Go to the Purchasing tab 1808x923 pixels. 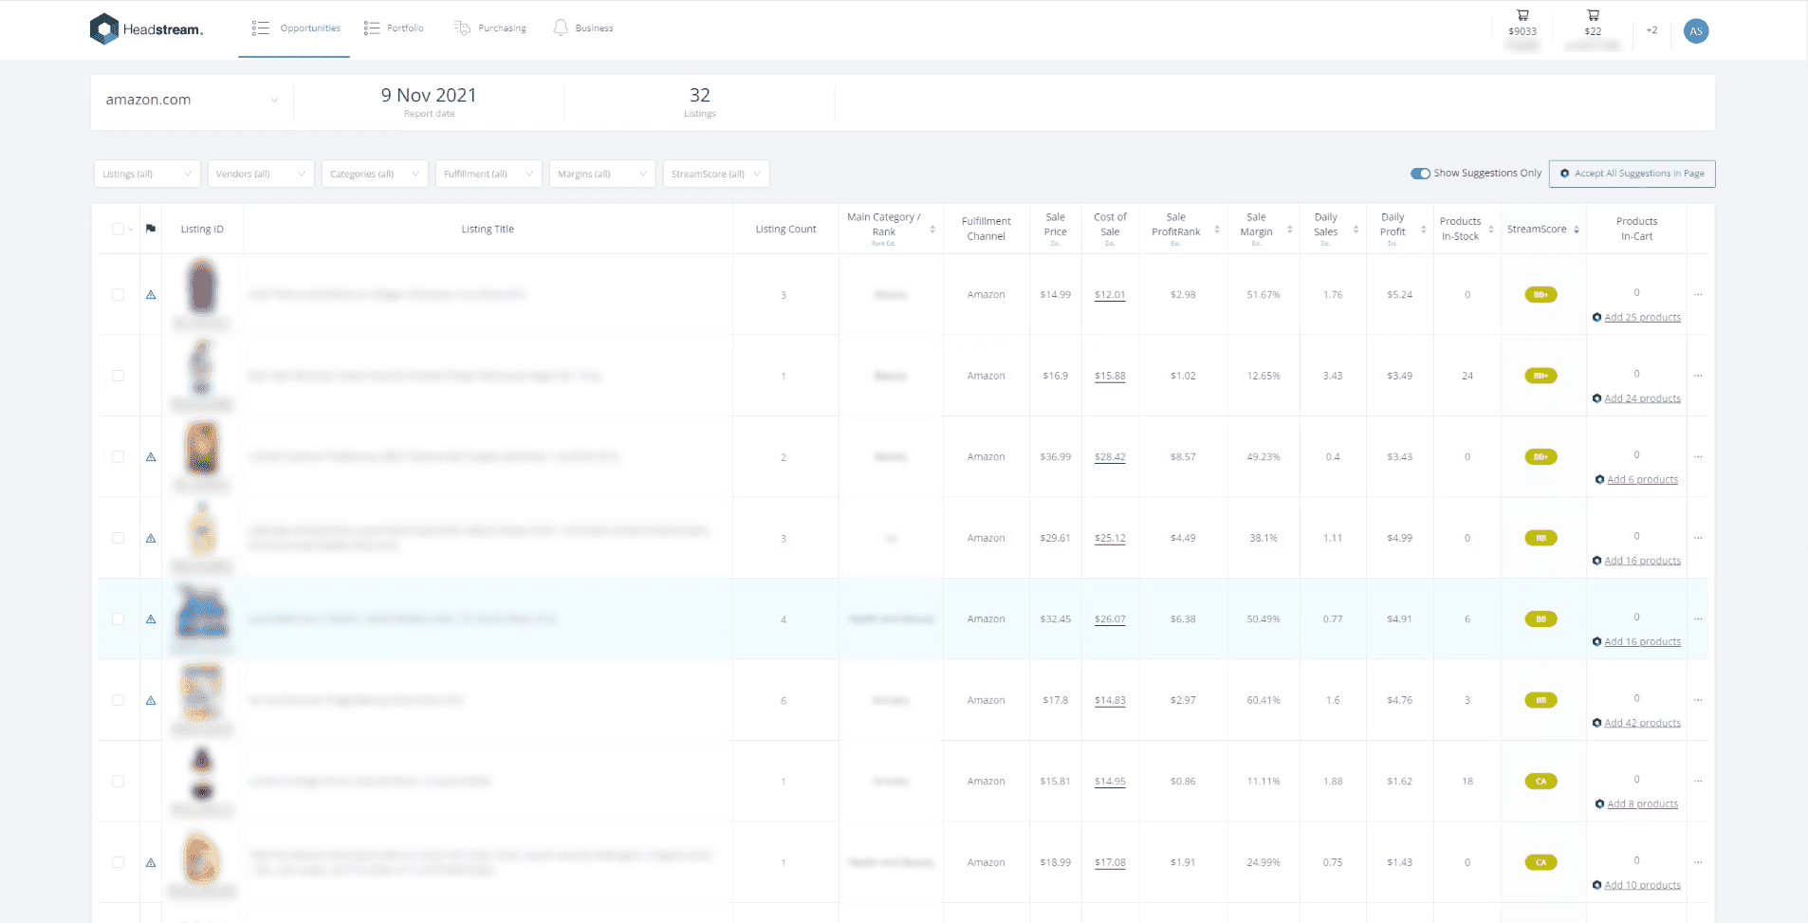click(x=490, y=28)
